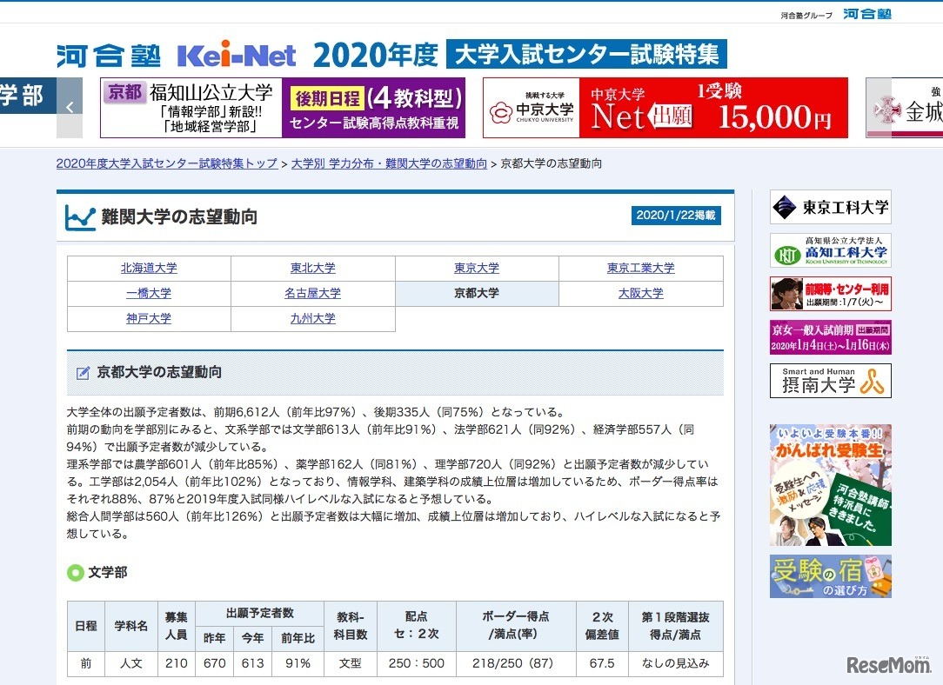This screenshot has height=685, width=943.
Task: Click the 東京工科大学 logo in the sidebar
Action: (831, 207)
